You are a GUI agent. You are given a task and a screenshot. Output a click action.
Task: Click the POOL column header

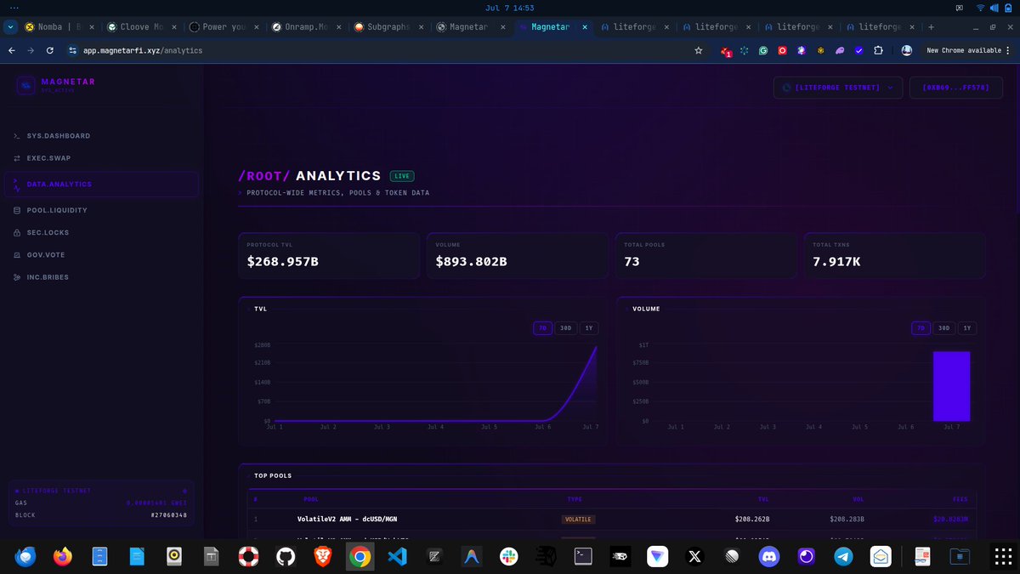(x=311, y=499)
